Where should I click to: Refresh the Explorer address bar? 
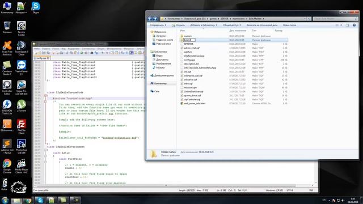[309, 19]
